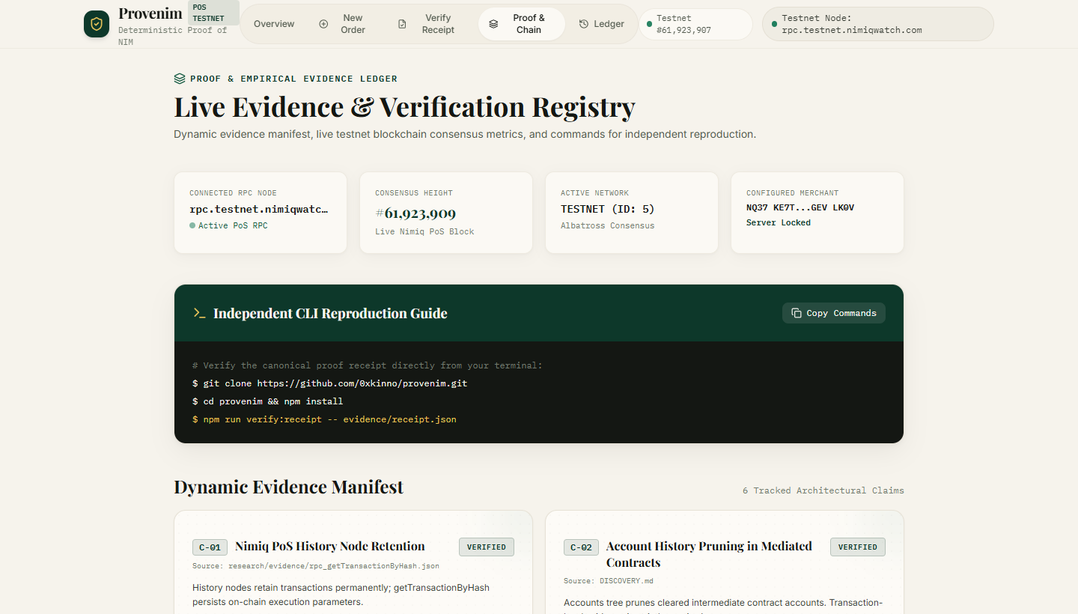Click the 'Dynamic Evidence Manifest' heading
The height and width of the screenshot is (614, 1078).
[x=289, y=487]
